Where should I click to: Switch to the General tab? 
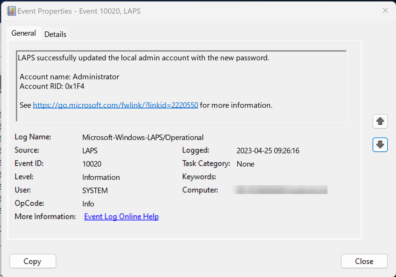24,33
